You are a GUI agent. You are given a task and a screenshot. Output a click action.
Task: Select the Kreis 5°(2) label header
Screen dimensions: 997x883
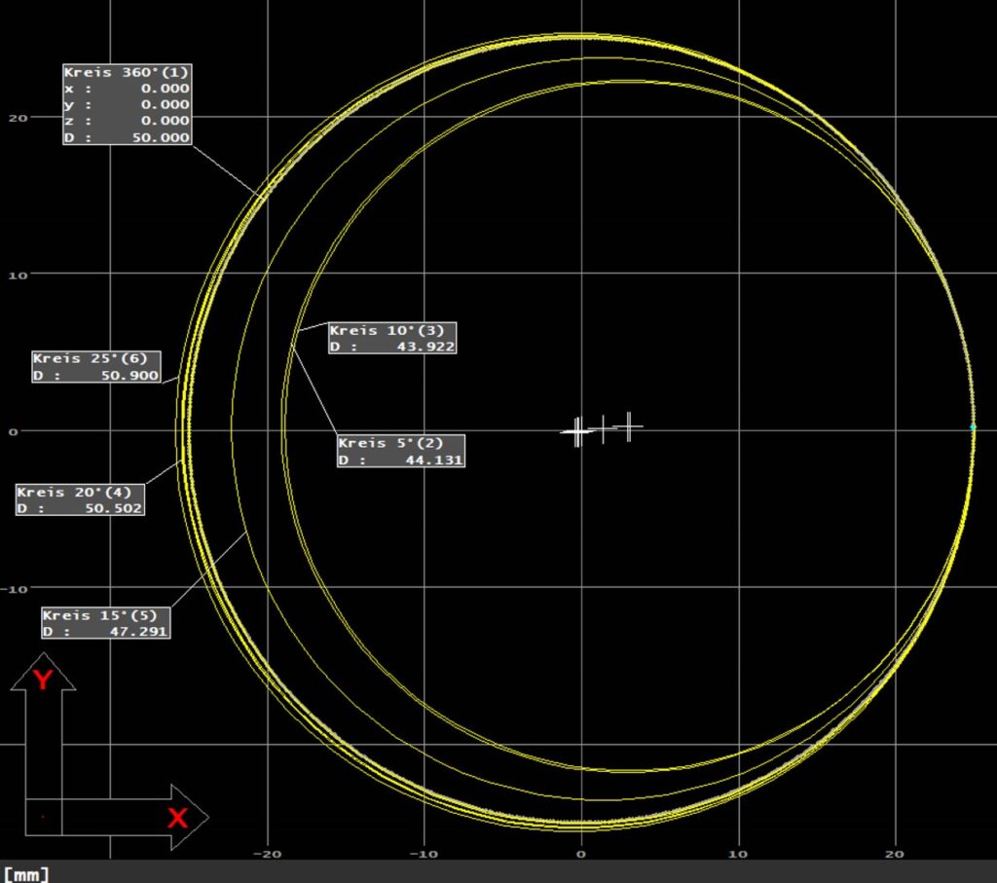point(400,443)
